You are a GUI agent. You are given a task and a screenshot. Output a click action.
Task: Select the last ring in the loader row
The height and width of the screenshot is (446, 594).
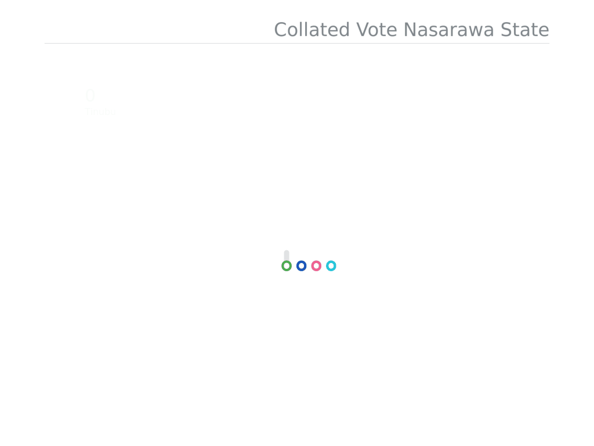pos(331,266)
